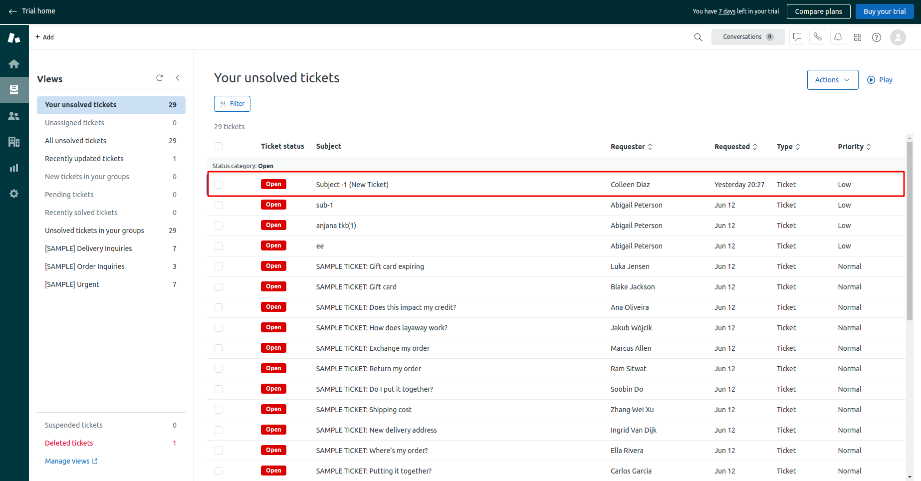Open Customers icon in left sidebar
This screenshot has height=481, width=921.
(14, 116)
